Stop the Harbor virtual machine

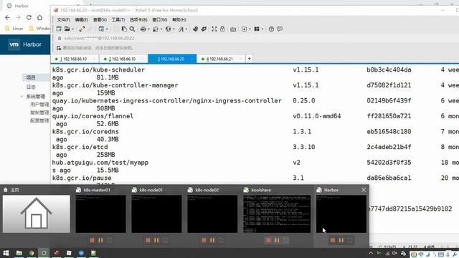click(x=333, y=240)
